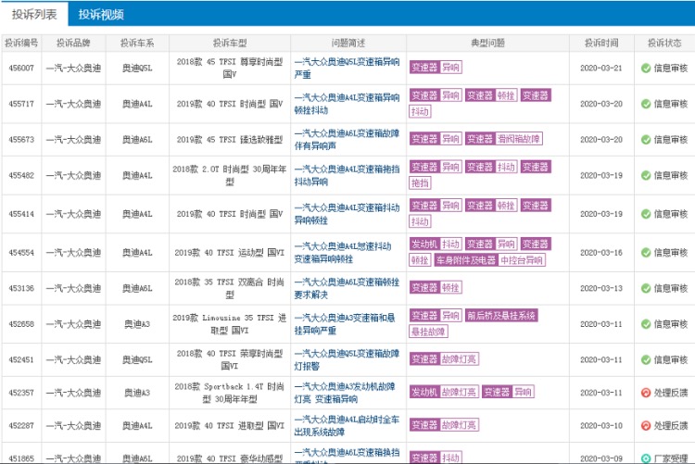Select the 投诉列表 tab
The height and width of the screenshot is (464, 695).
(34, 15)
